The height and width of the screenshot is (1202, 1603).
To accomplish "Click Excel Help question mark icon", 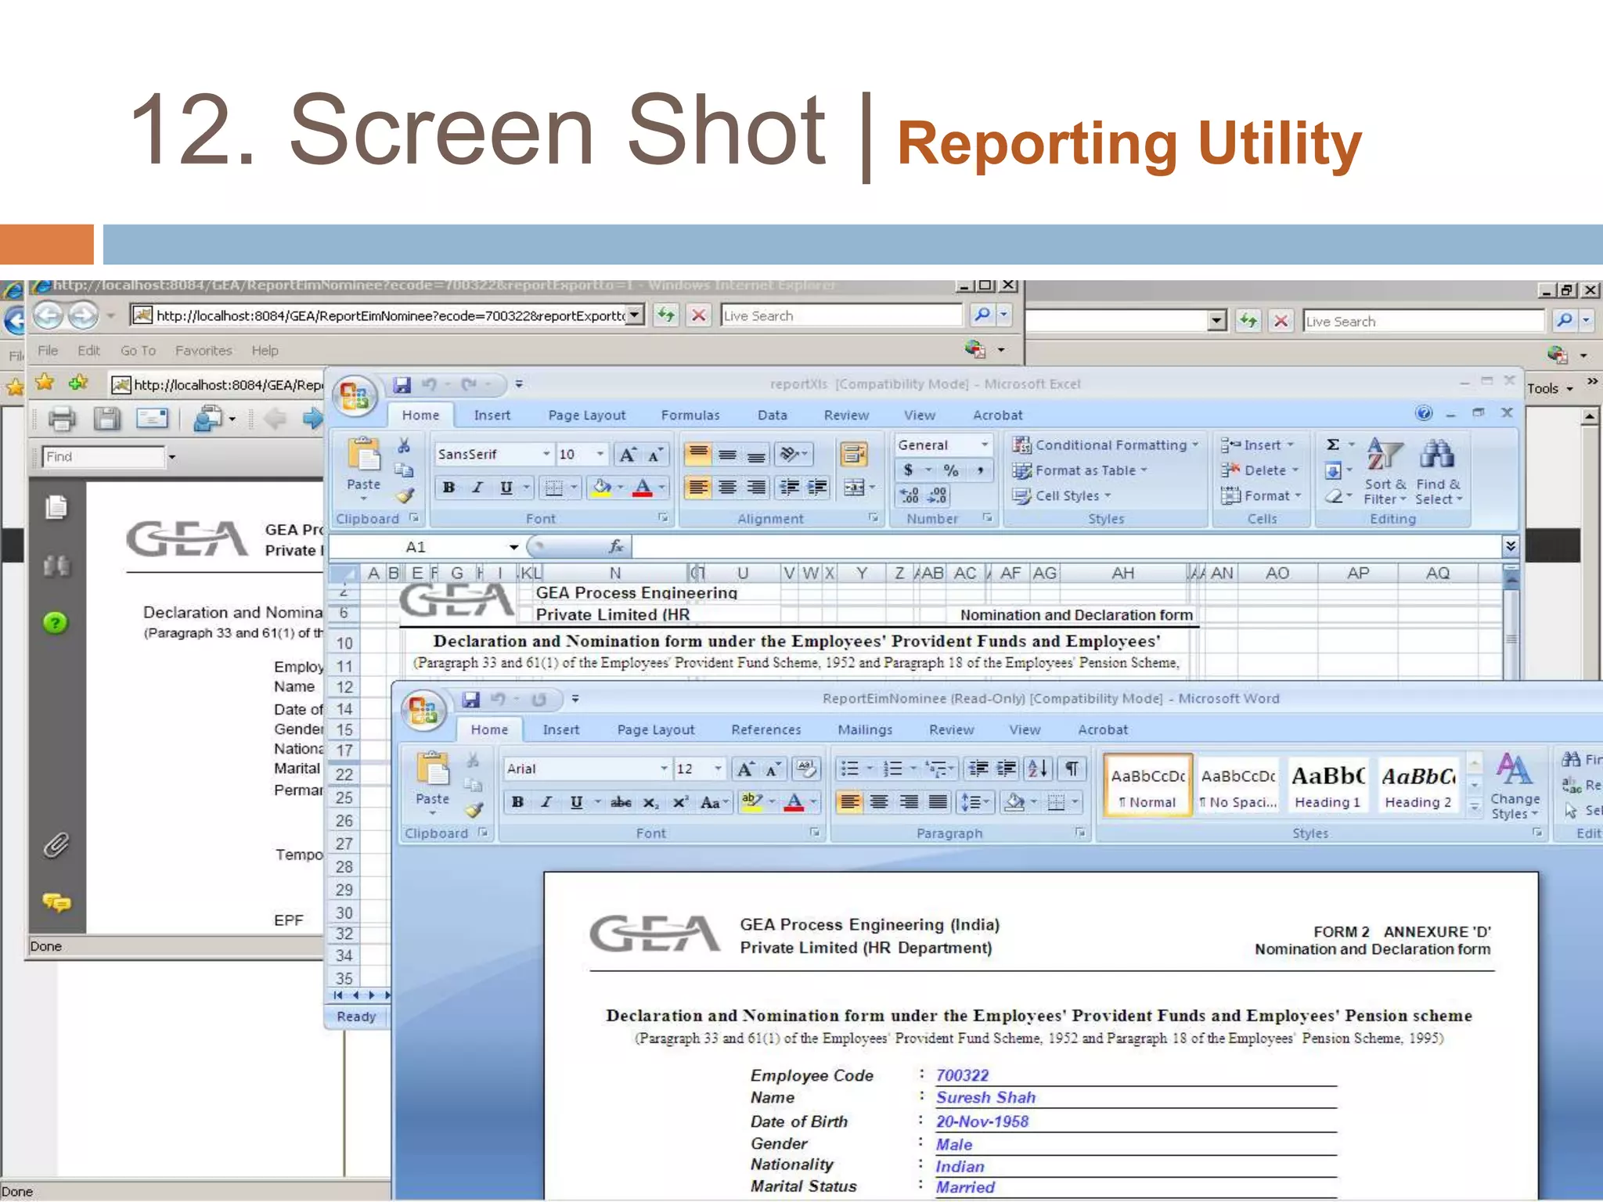I will 1424,412.
